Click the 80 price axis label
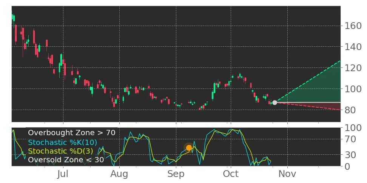 point(350,110)
